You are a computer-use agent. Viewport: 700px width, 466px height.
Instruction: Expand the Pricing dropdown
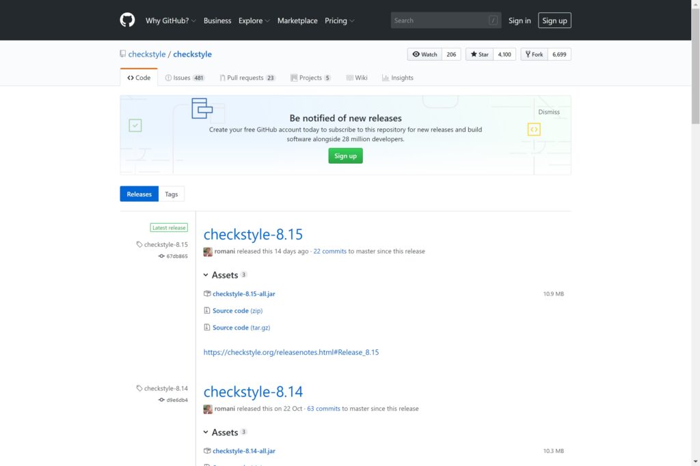(339, 20)
